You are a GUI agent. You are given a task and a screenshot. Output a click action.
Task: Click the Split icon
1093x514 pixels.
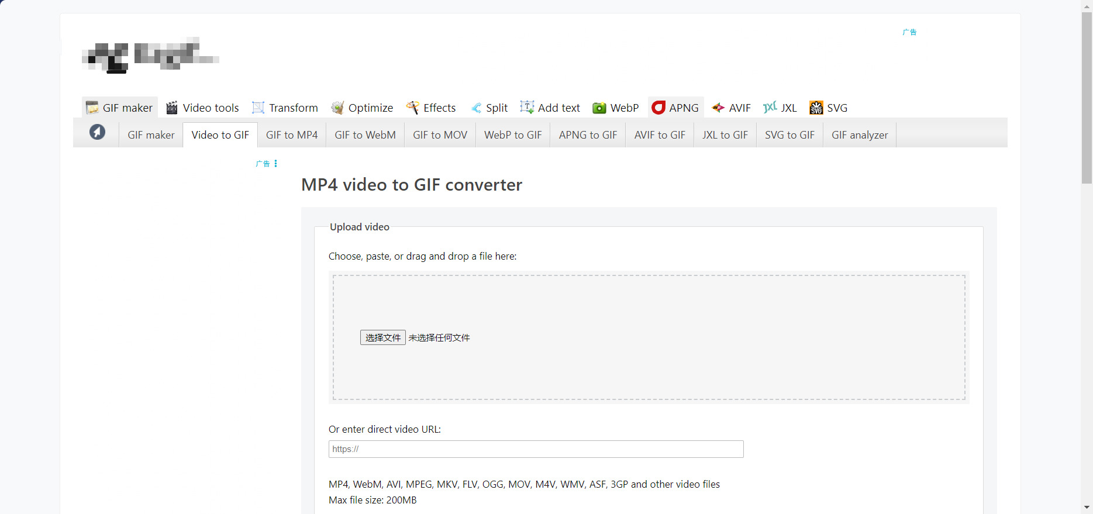click(476, 108)
